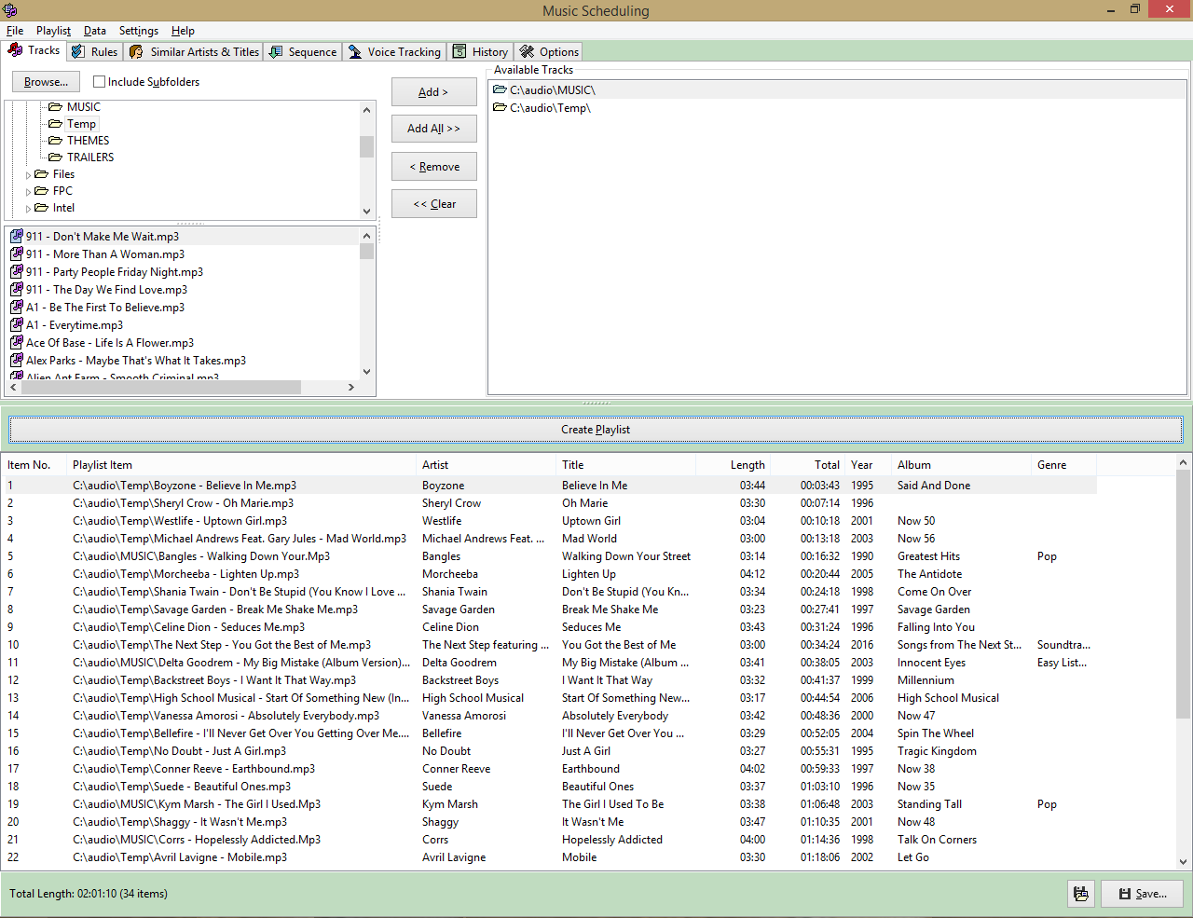The image size is (1193, 918).
Task: Click the Browse button
Action: [x=46, y=81]
